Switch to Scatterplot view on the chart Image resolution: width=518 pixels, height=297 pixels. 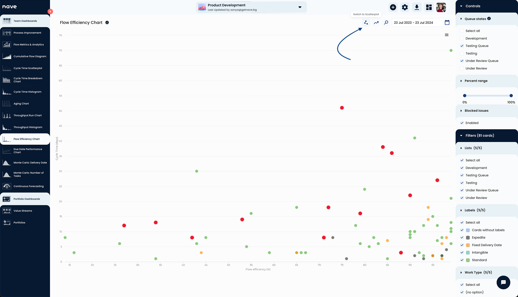366,22
